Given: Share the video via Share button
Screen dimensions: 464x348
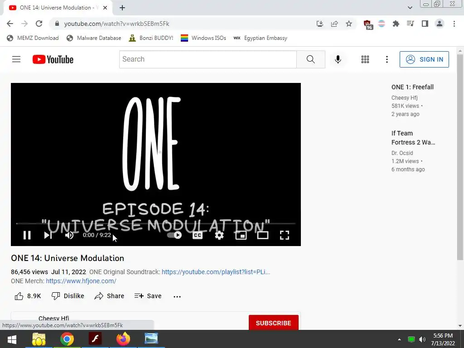Looking at the screenshot, I should [109, 296].
